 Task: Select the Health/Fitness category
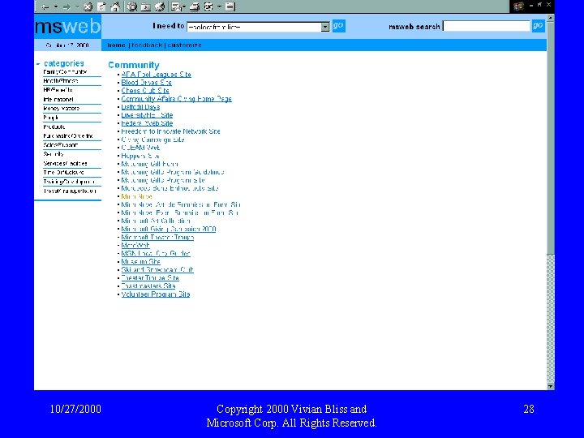61,81
